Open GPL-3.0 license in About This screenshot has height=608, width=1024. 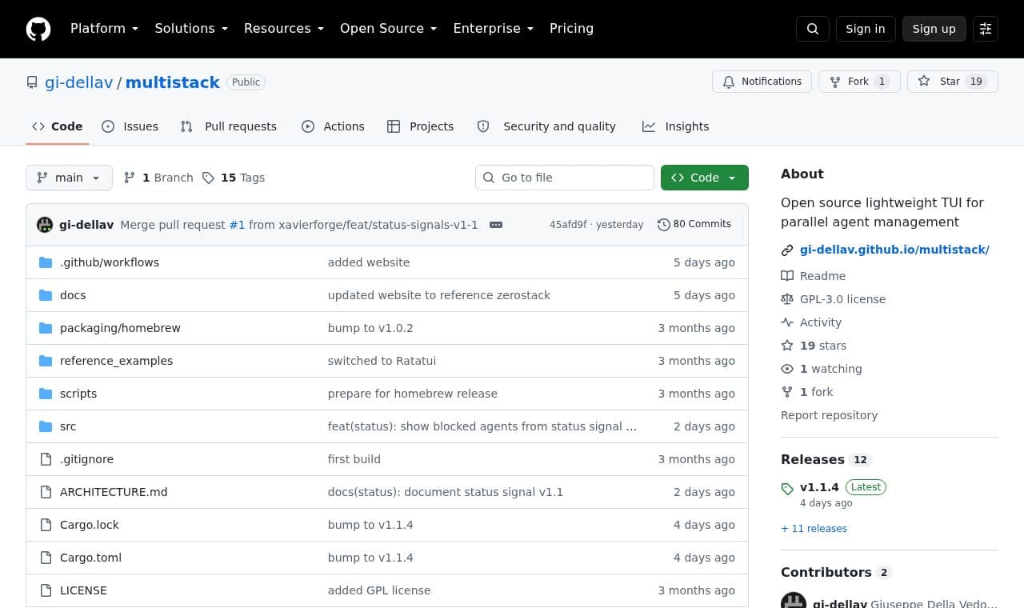pos(834,299)
